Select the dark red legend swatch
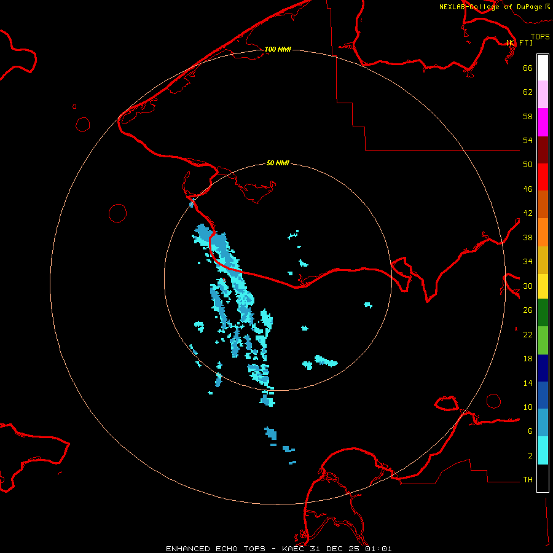This screenshot has width=553, height=553. pos(543,150)
